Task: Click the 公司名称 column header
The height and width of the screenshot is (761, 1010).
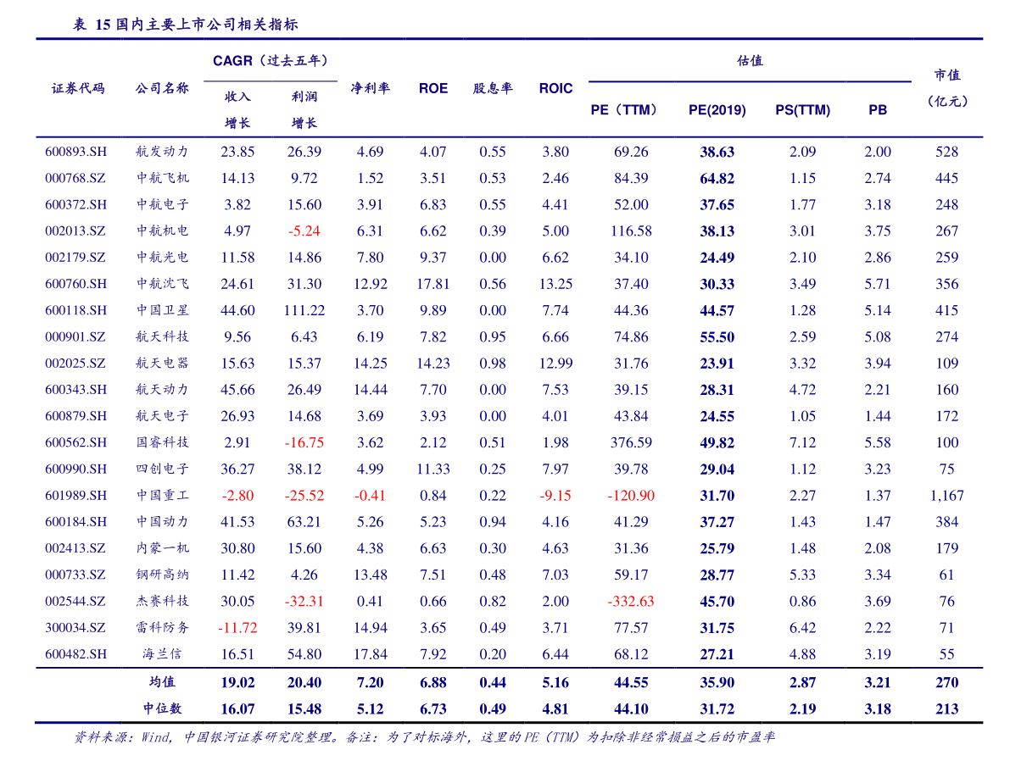Action: [x=162, y=88]
